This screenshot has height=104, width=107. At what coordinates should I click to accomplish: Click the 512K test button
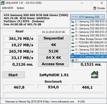tap(53, 51)
